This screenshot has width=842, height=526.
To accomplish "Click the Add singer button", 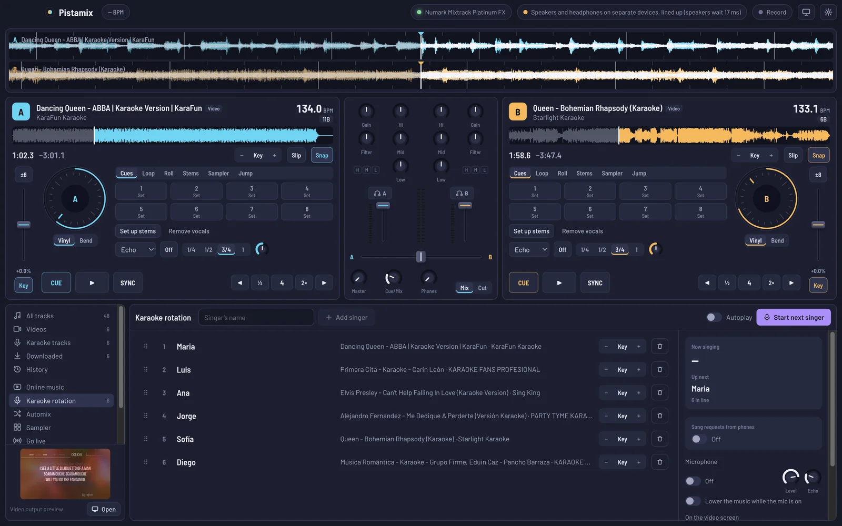I will [x=346, y=317].
